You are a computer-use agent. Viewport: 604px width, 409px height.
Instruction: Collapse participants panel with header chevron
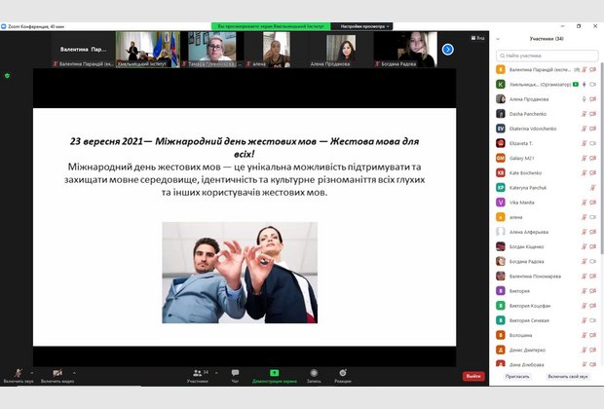[498, 39]
